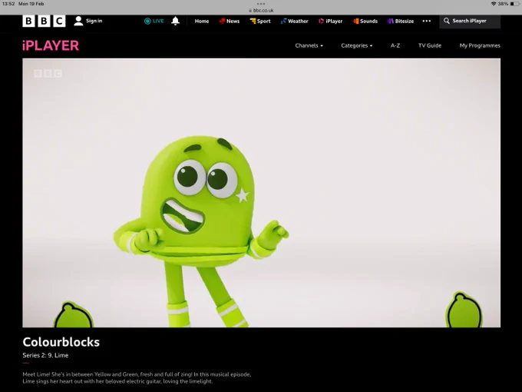Click the Sport yellow icon
The width and height of the screenshot is (522, 392).
click(253, 21)
